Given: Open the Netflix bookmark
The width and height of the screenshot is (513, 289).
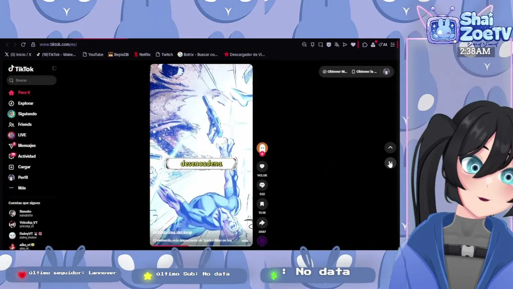Looking at the screenshot, I should (x=142, y=55).
